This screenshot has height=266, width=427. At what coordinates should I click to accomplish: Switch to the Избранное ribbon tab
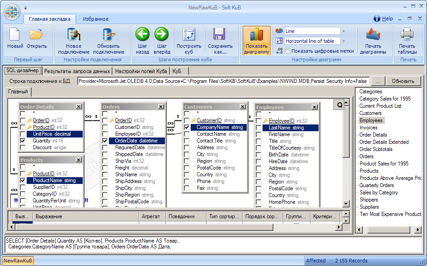click(95, 19)
